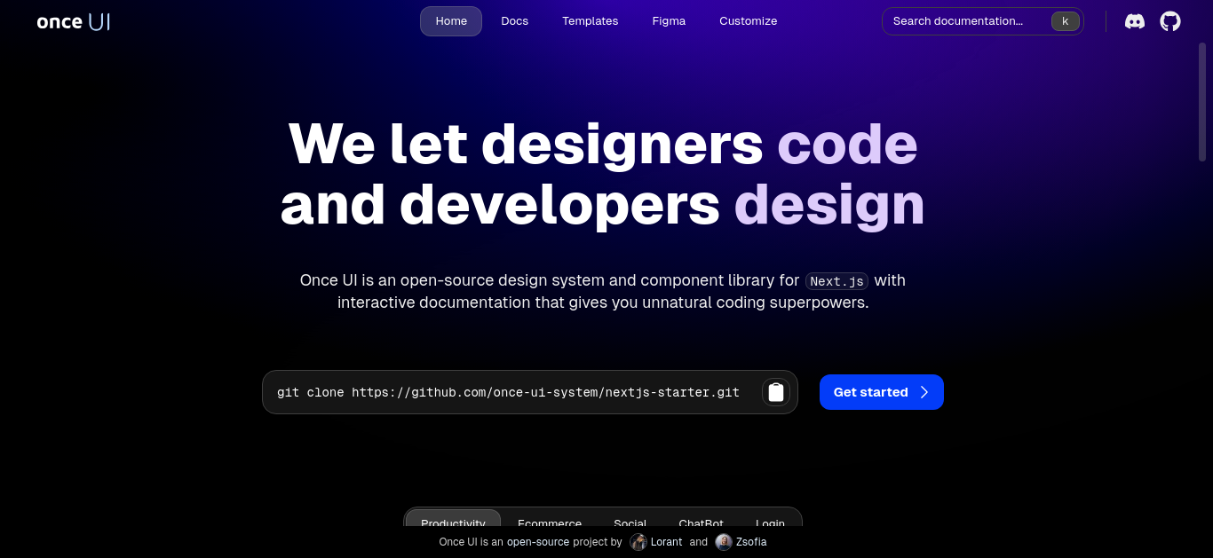Click the k shortcut badge in search
The image size is (1213, 558).
point(1065,21)
